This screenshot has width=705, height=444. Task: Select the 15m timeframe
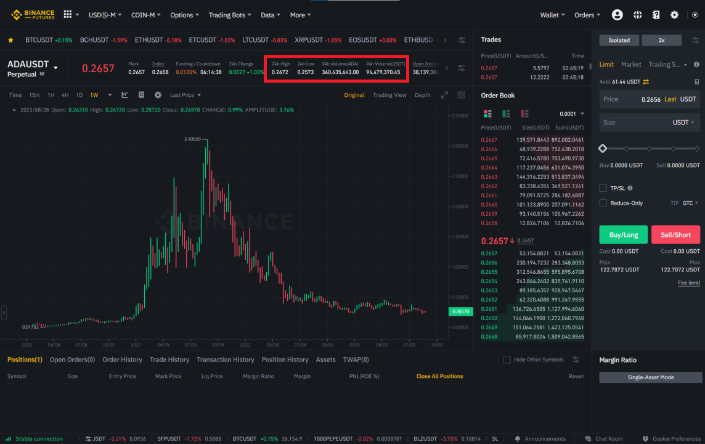pos(35,95)
